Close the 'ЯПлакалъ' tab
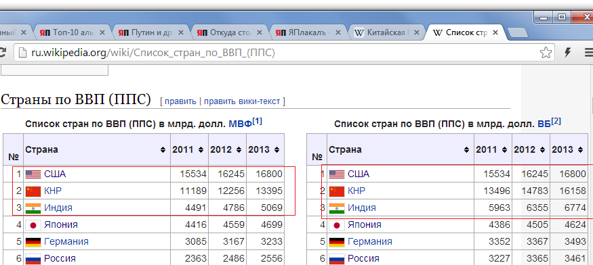The height and width of the screenshot is (265, 593). (338, 33)
